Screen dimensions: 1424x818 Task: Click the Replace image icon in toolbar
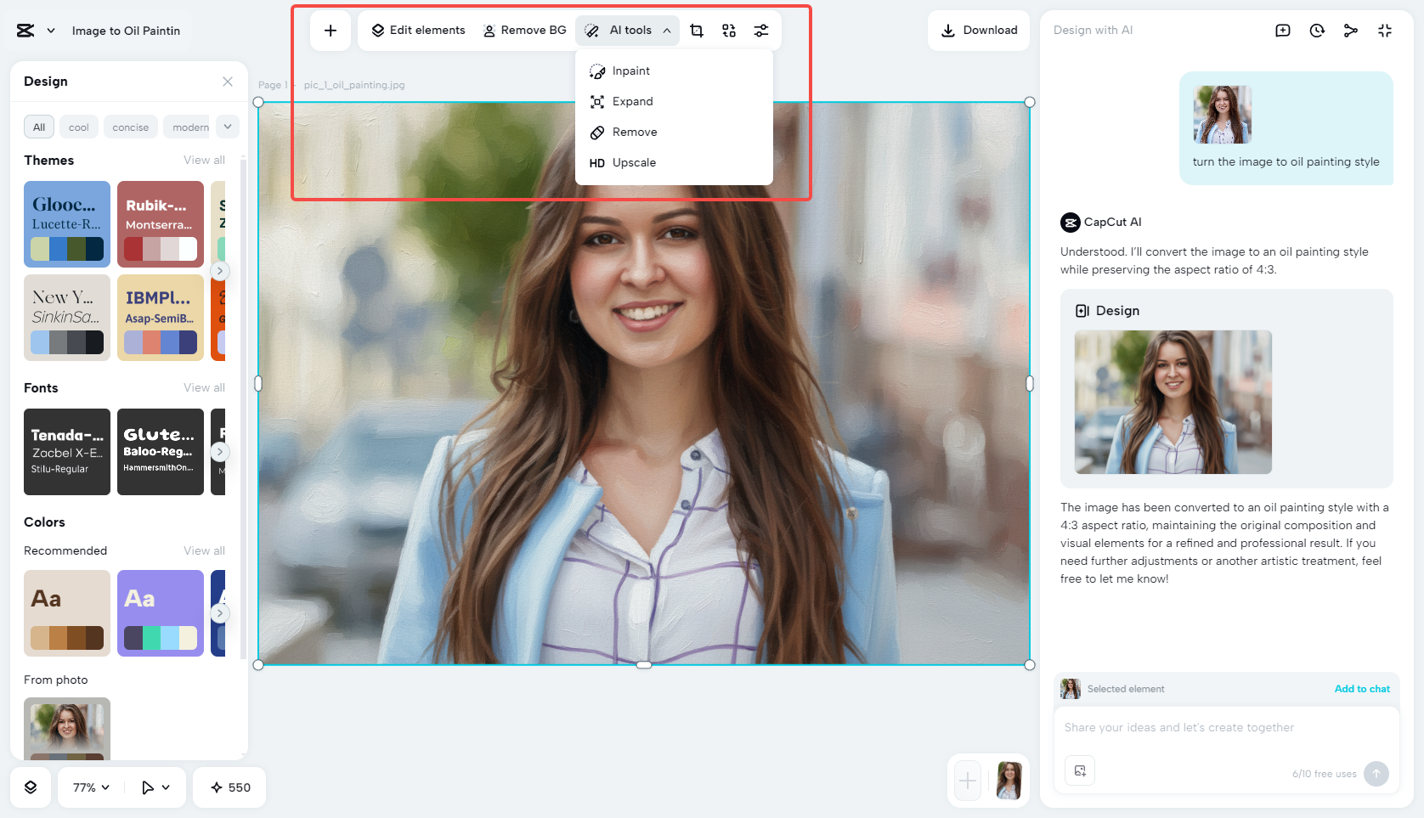pyautogui.click(x=729, y=30)
